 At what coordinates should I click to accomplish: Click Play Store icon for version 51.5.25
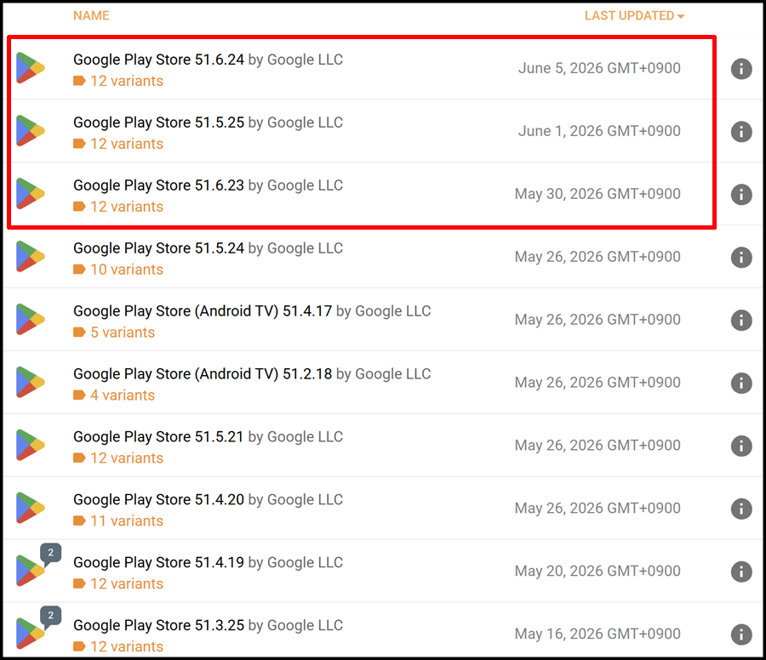(31, 130)
